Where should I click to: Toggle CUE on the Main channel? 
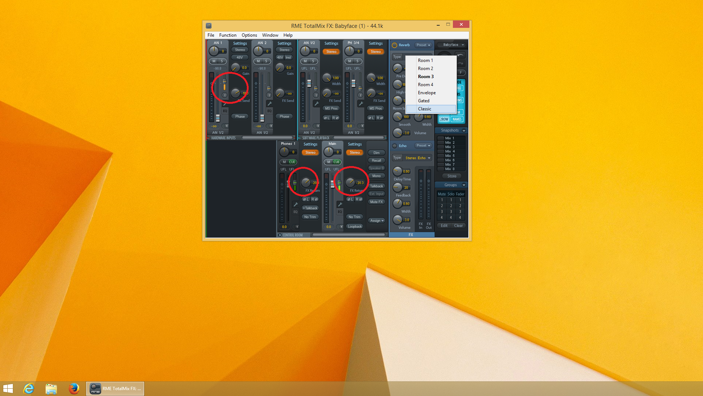[x=336, y=162]
